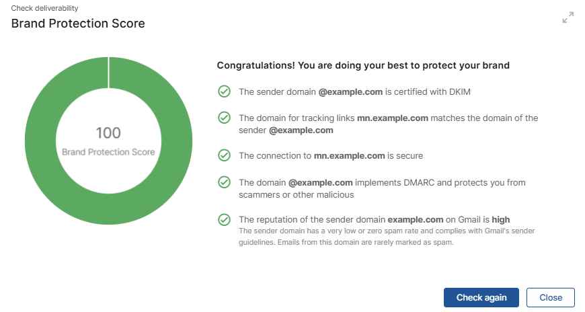
Task: Click the Check again button
Action: coord(481,297)
